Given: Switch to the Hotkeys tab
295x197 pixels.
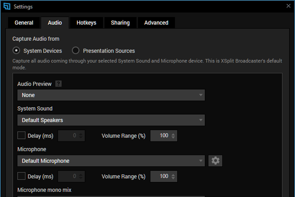Looking at the screenshot, I should 87,23.
